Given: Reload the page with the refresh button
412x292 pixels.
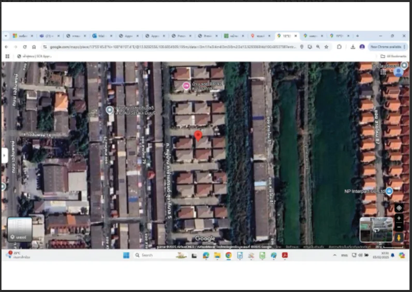Looking at the screenshot, I should pos(25,47).
